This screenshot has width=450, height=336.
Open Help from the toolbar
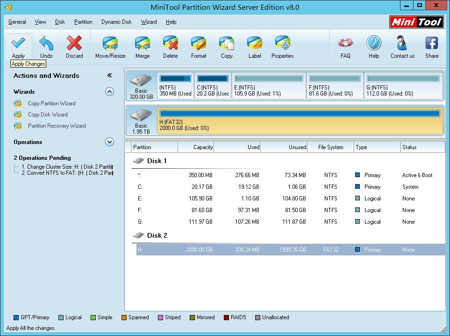(x=374, y=47)
